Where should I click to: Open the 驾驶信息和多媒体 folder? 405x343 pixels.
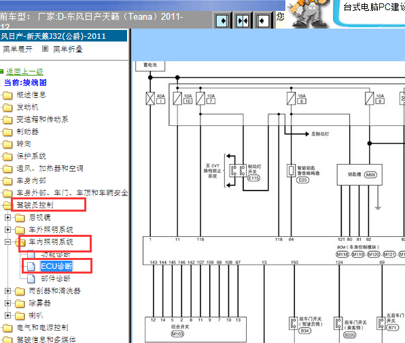[46, 340]
